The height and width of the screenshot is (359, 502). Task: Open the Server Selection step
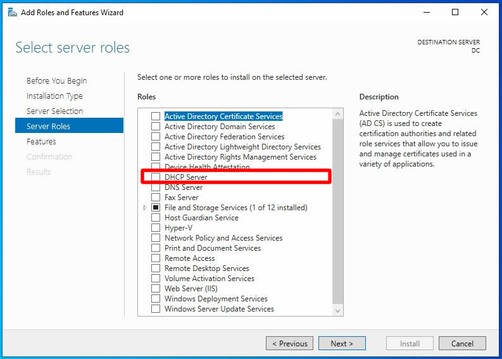click(x=54, y=111)
